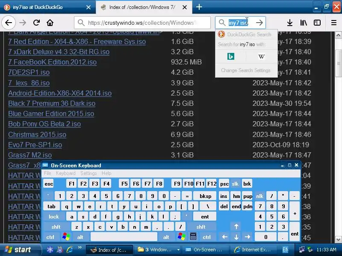Click the left Windows logo key
The width and height of the screenshot is (342, 256).
click(66, 237)
